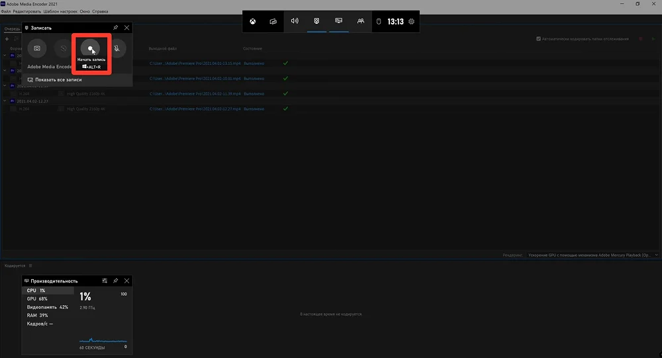Toggle the microphone during recording
662x358 pixels.
pyautogui.click(x=117, y=48)
